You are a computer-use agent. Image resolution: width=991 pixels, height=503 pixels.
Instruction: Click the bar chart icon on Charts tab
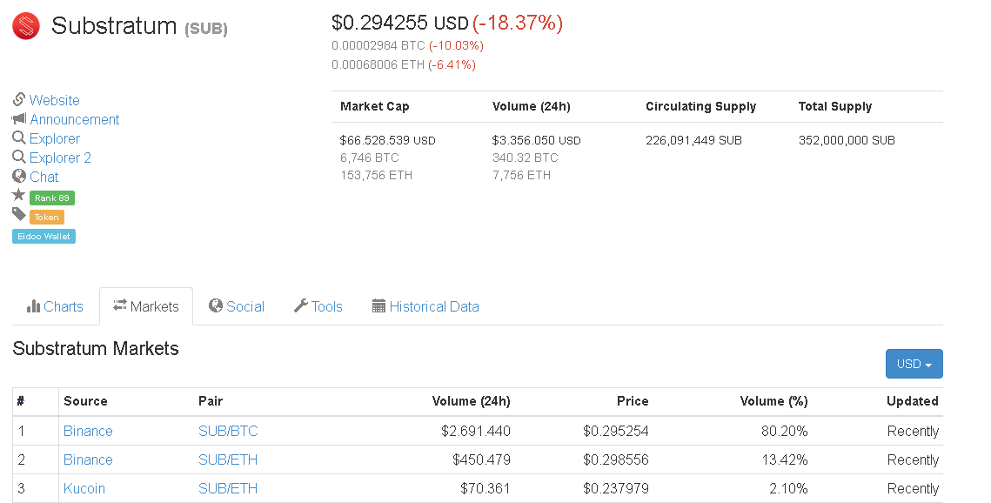click(x=33, y=306)
